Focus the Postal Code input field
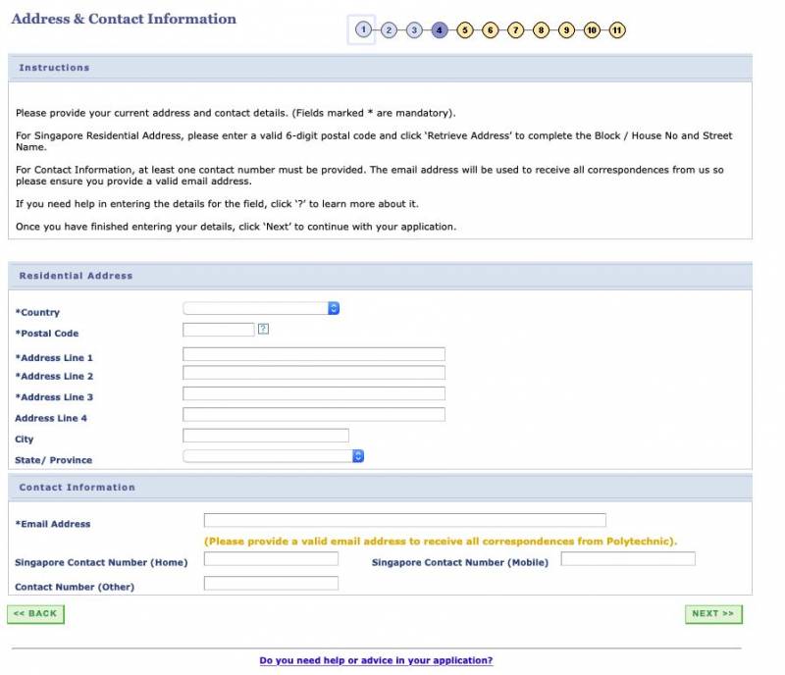 (219, 330)
